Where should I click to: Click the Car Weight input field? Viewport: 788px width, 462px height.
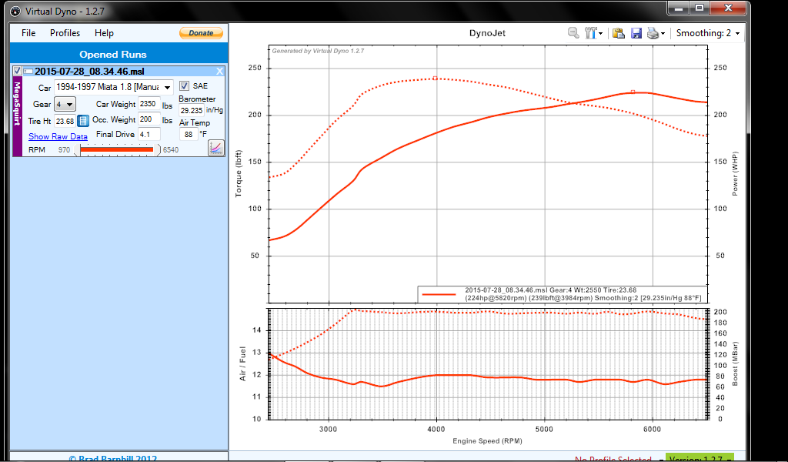click(149, 104)
